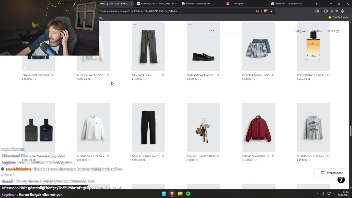The height and width of the screenshot is (198, 352).
Task: Quick-add plus on DERİ ANTİFAZ loafer image
Action: [190, 68]
